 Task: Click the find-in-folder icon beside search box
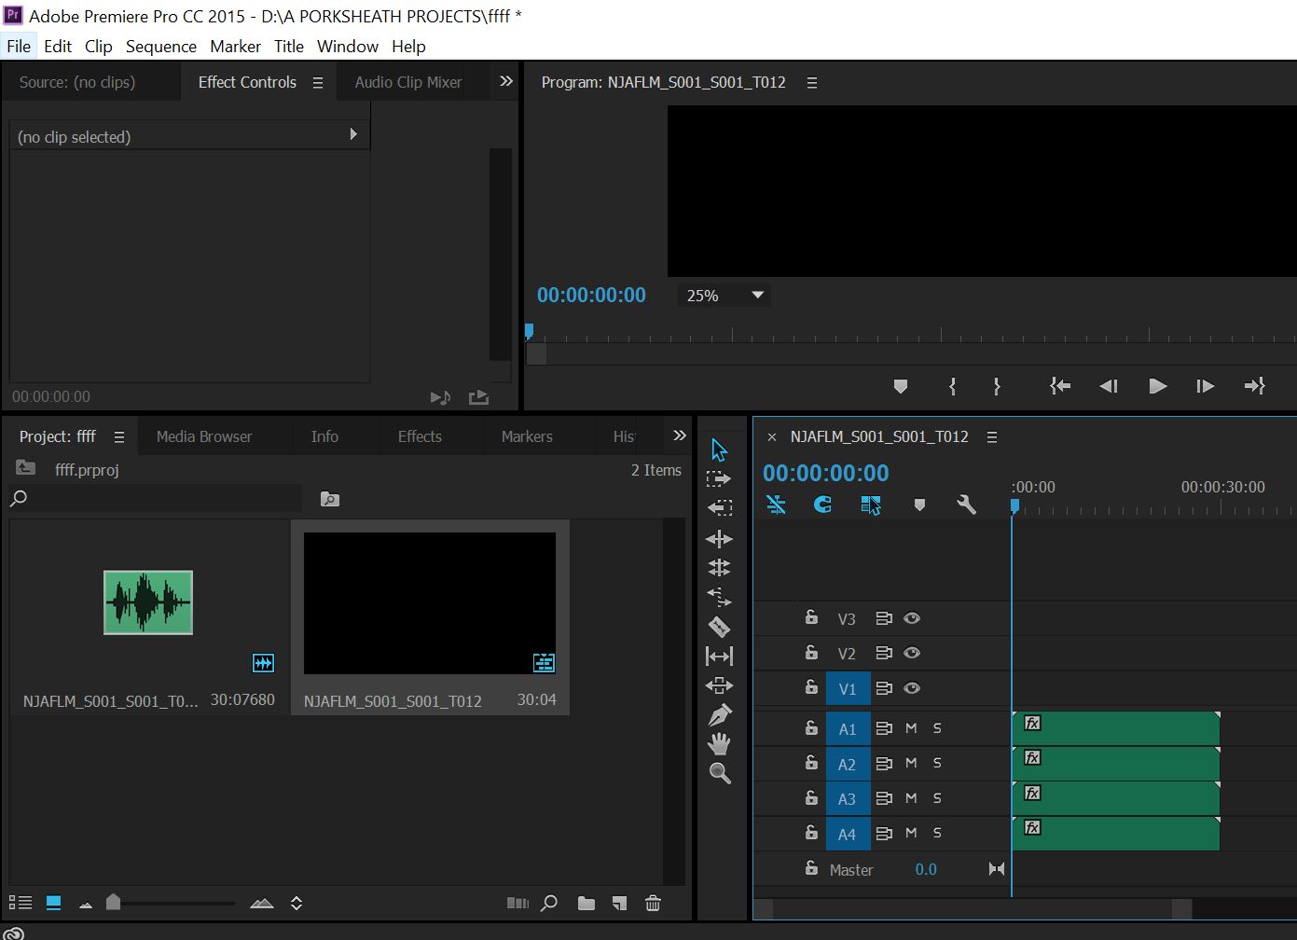[x=329, y=499]
